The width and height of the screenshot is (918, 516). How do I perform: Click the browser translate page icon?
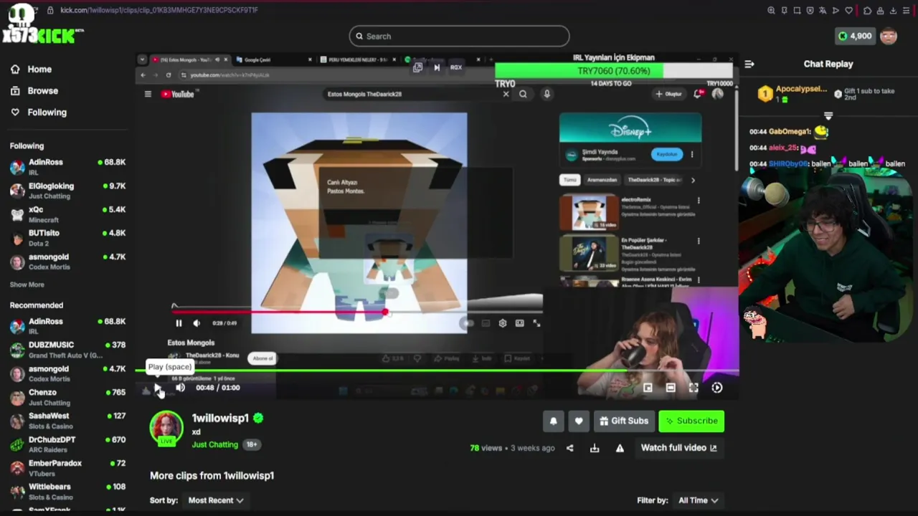pos(823,10)
